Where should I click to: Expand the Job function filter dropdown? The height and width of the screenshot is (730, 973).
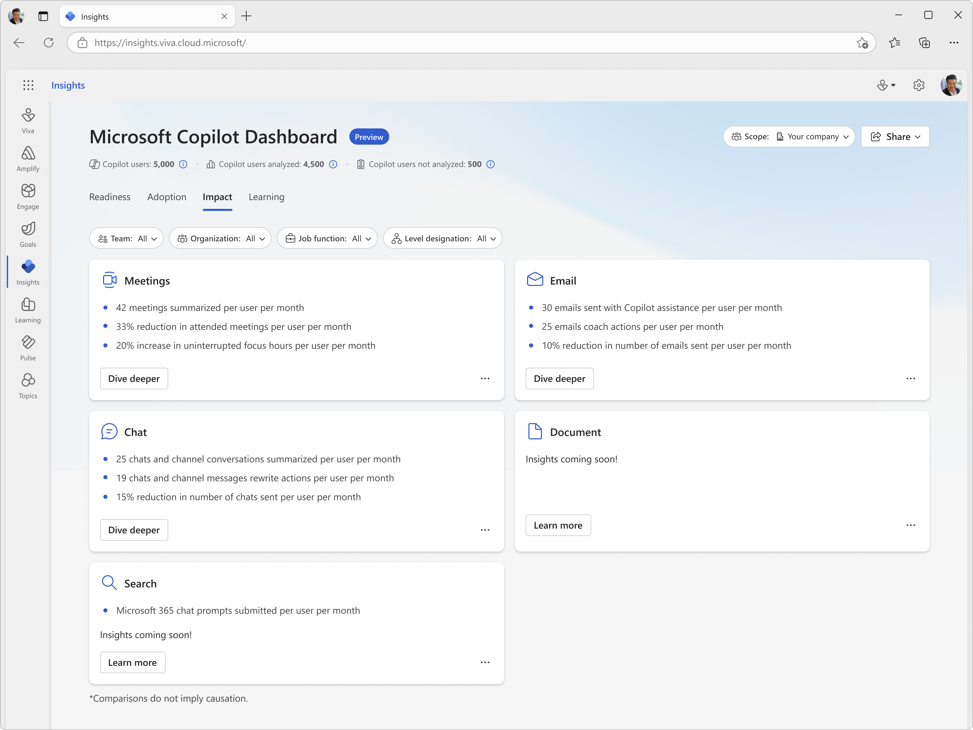pos(327,238)
